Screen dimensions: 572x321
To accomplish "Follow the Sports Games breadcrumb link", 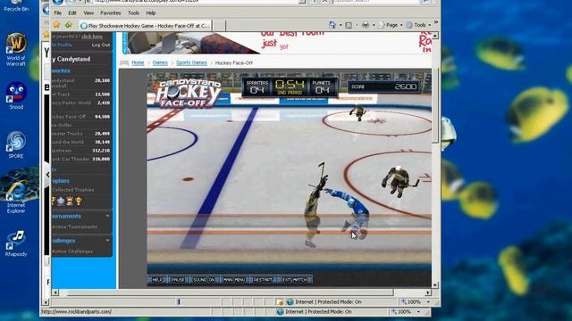I will [191, 62].
